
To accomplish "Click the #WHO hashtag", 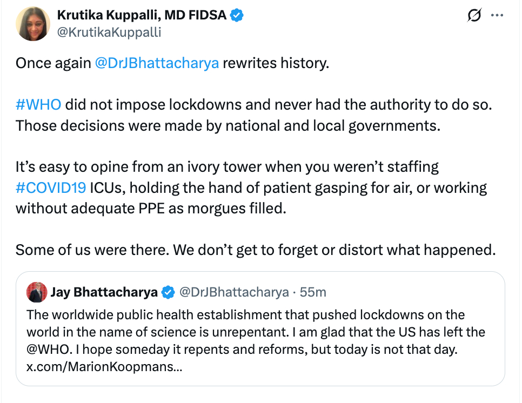I will tap(38, 104).
